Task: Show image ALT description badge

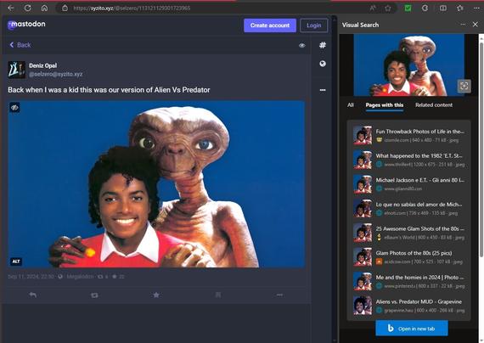Action: (16, 261)
